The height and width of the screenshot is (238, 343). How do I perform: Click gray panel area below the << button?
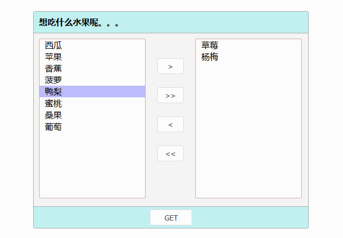(170, 182)
